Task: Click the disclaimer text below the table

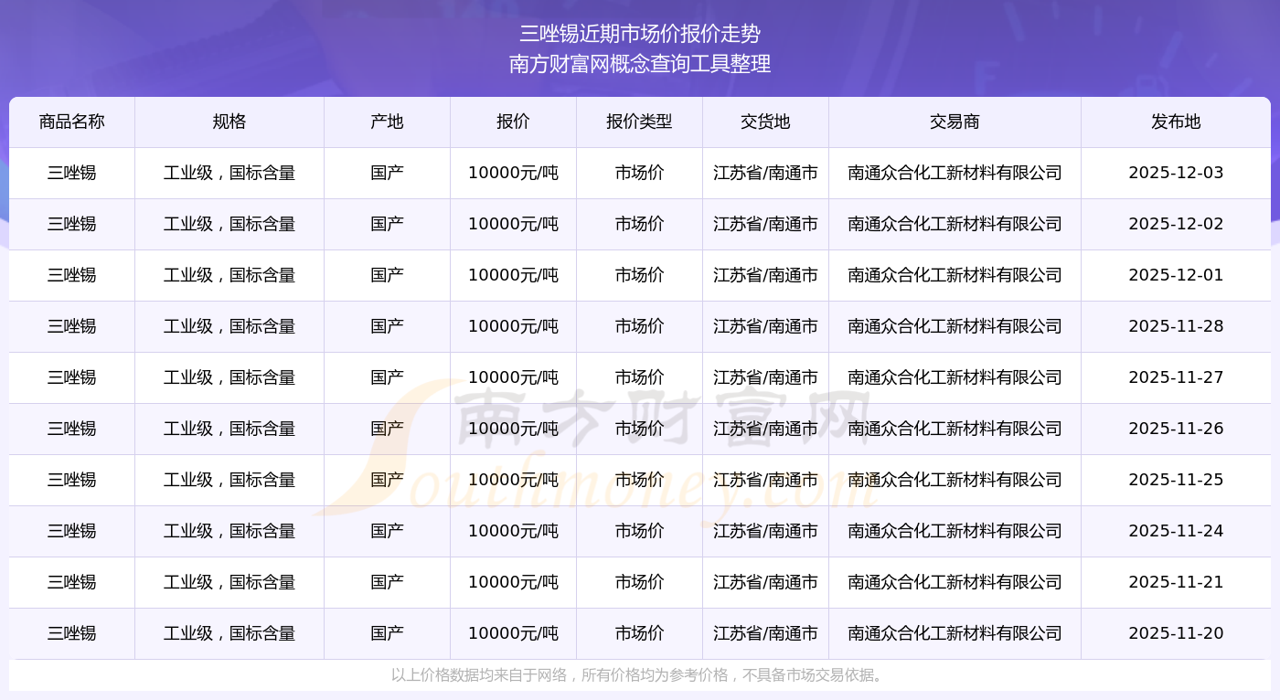Action: [x=639, y=675]
